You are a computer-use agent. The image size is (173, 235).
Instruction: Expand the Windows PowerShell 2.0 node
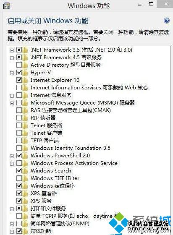[12, 156]
